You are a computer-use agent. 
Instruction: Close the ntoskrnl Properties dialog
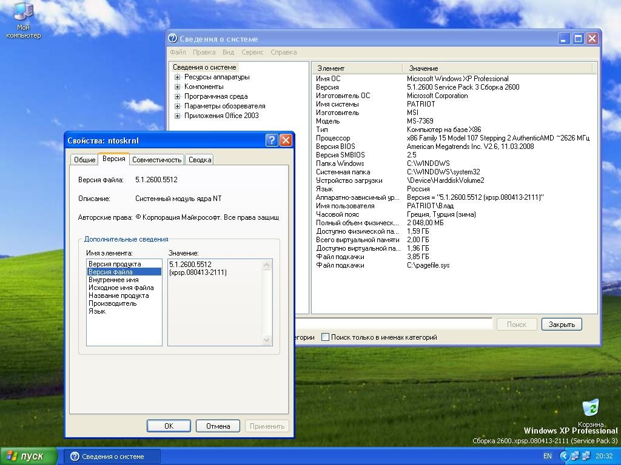click(286, 140)
